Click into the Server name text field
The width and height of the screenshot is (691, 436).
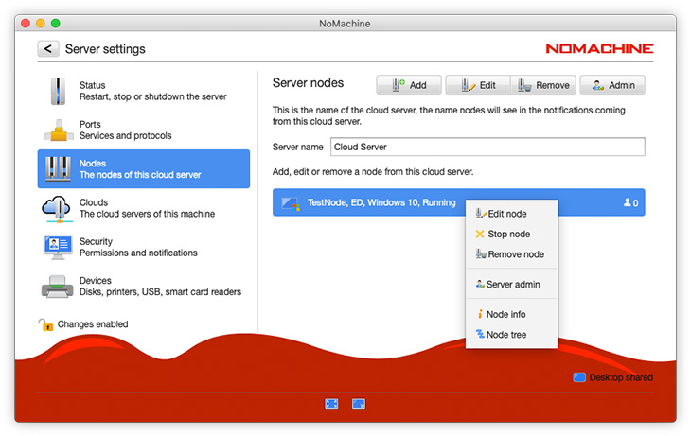point(487,147)
